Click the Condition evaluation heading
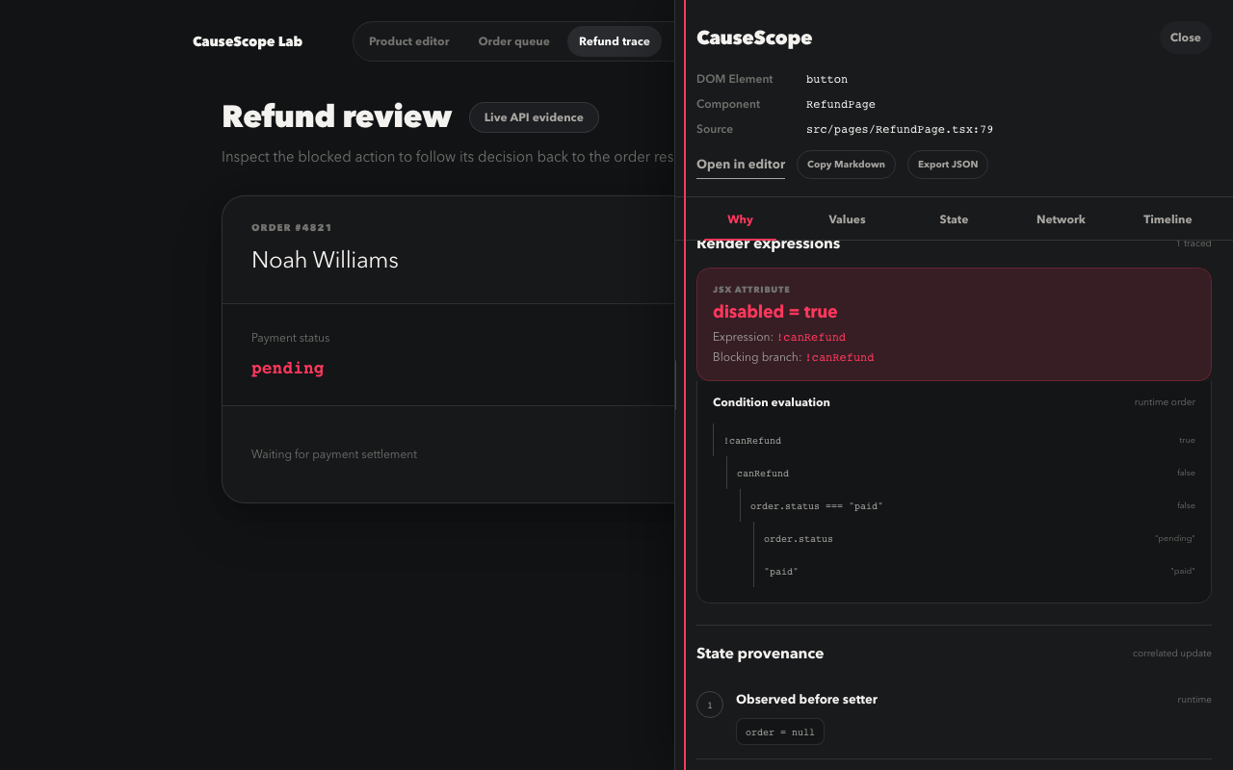The width and height of the screenshot is (1233, 770). [x=772, y=402]
